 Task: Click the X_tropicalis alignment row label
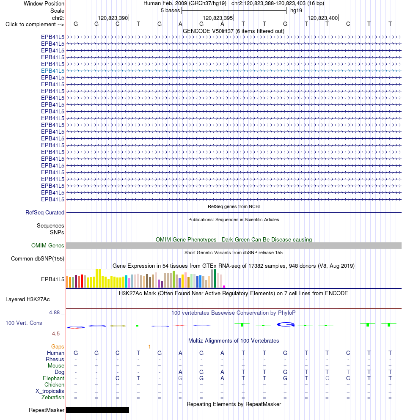(x=50, y=391)
